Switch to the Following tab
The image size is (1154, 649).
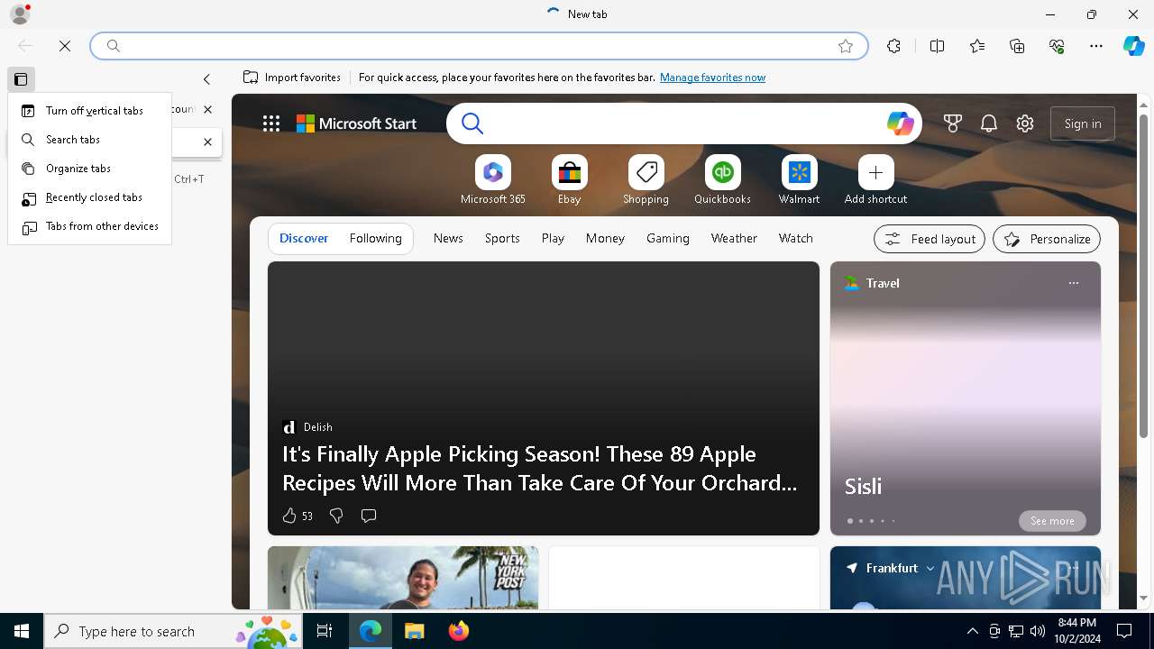(x=376, y=239)
